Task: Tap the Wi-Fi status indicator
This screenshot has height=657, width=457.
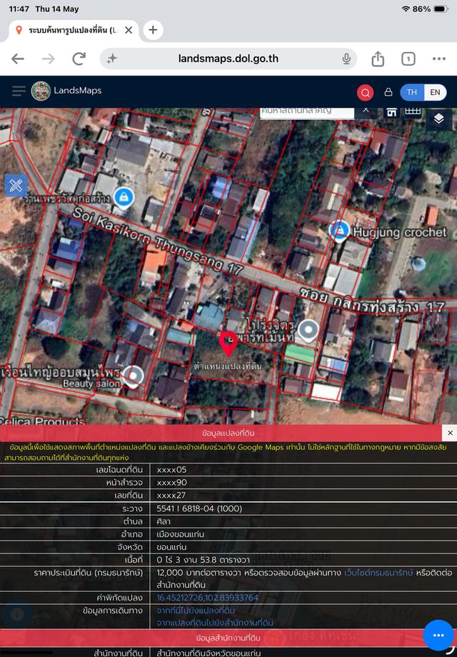Action: [406, 9]
